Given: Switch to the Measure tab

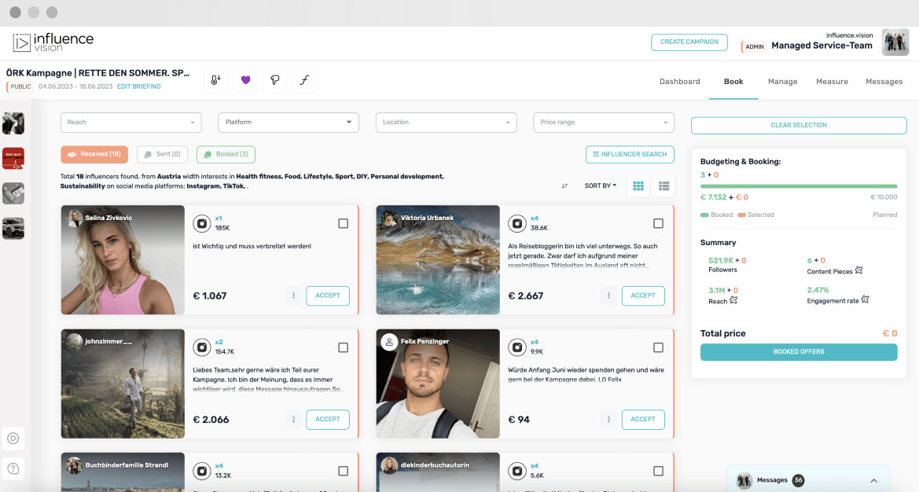Looking at the screenshot, I should [x=832, y=82].
